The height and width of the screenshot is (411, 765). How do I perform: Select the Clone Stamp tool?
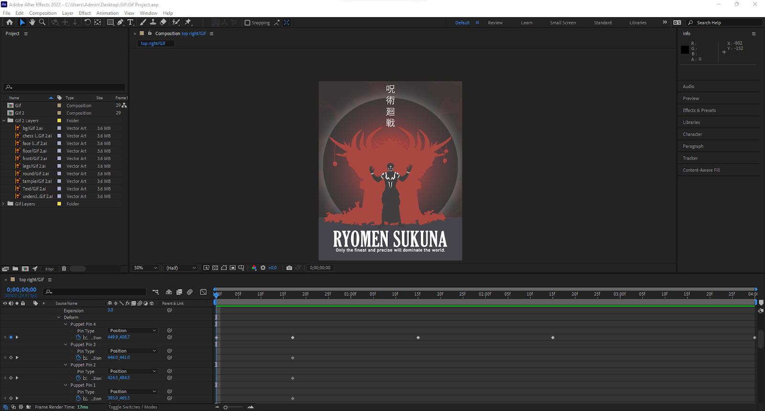[153, 22]
